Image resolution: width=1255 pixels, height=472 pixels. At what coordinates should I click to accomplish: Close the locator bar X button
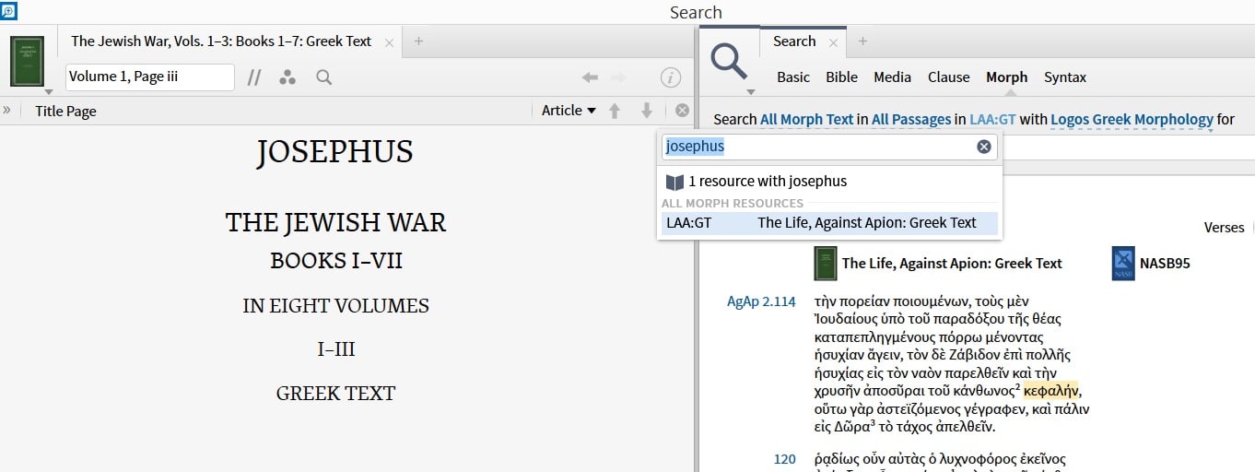tap(682, 111)
